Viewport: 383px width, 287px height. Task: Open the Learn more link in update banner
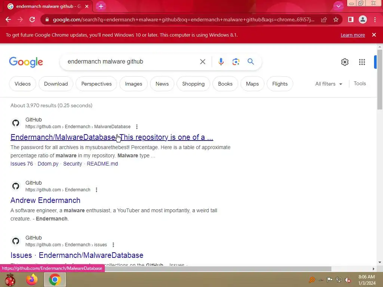pyautogui.click(x=353, y=35)
